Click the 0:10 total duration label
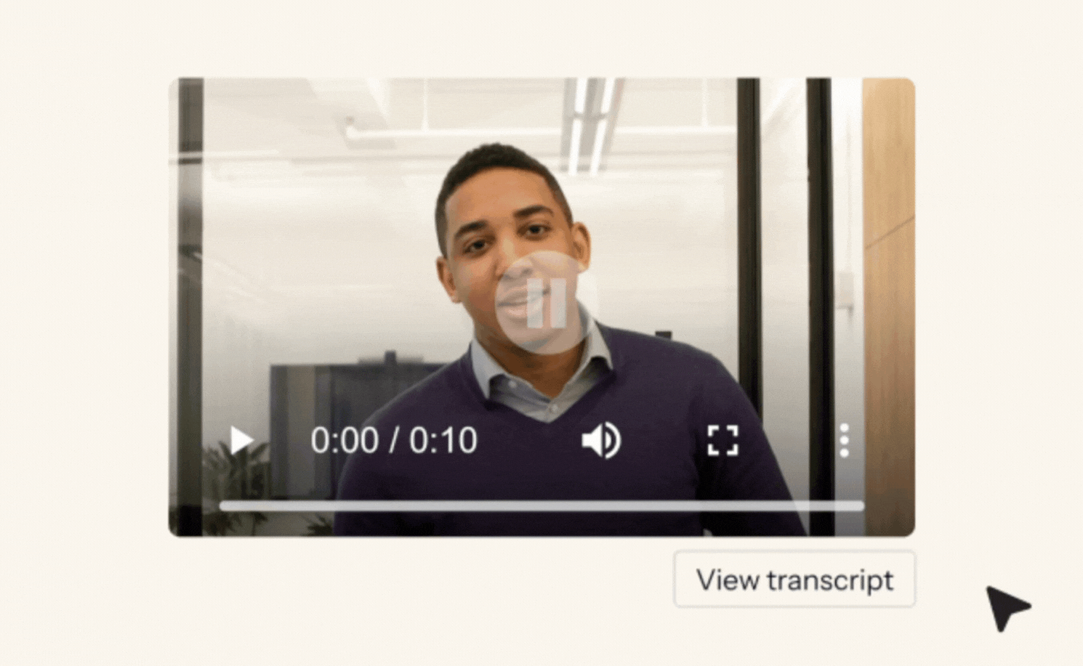The width and height of the screenshot is (1083, 666). 443,440
